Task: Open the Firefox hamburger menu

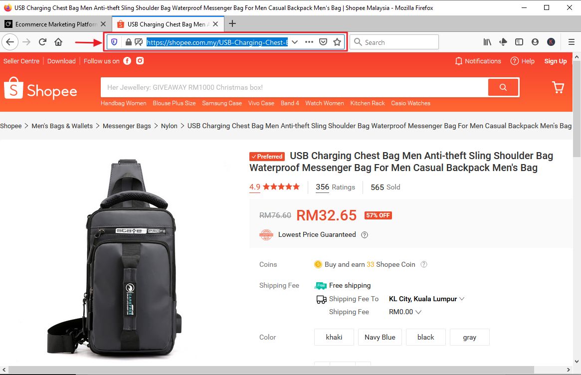Action: (572, 42)
